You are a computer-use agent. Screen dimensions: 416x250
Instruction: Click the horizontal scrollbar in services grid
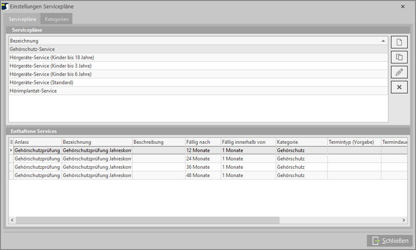coord(146,220)
